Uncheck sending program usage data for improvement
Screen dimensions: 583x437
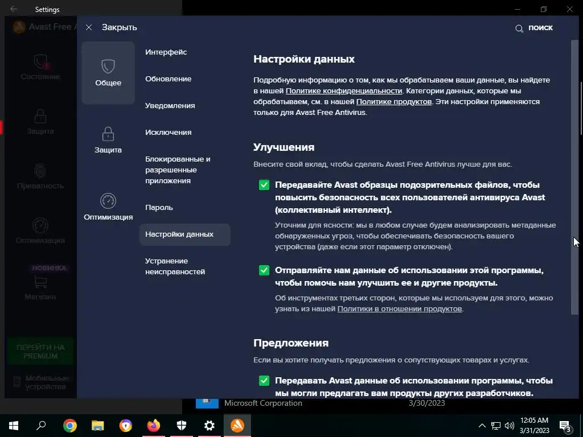(264, 270)
